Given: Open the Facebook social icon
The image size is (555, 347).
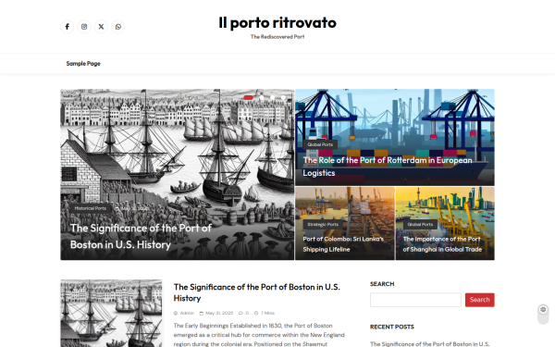Looking at the screenshot, I should point(67,27).
